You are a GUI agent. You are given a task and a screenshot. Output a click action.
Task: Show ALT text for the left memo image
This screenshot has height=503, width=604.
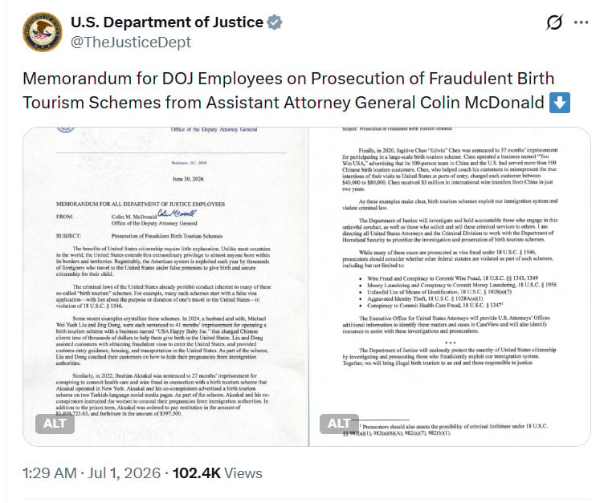(55, 424)
